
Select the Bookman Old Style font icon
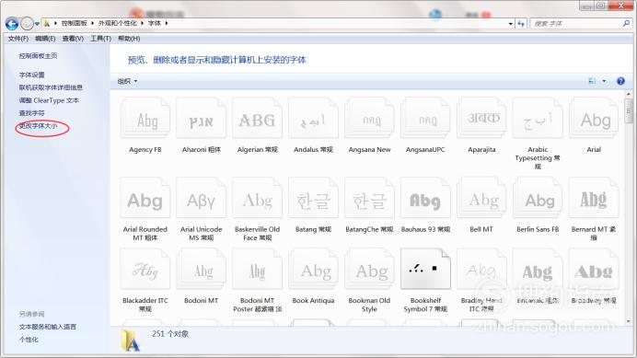[369, 270]
